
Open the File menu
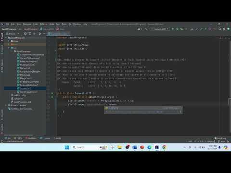[7, 24]
